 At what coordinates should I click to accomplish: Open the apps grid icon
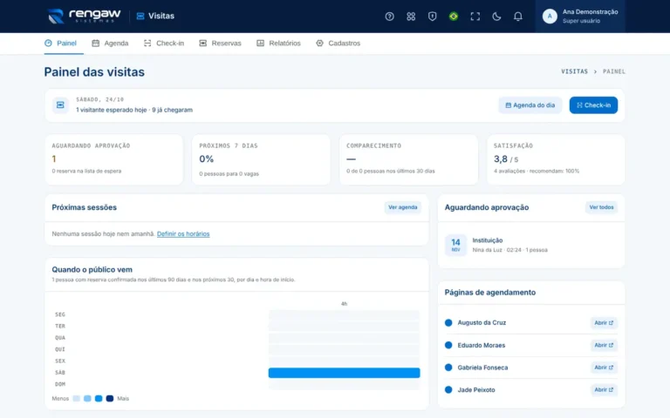(411, 17)
